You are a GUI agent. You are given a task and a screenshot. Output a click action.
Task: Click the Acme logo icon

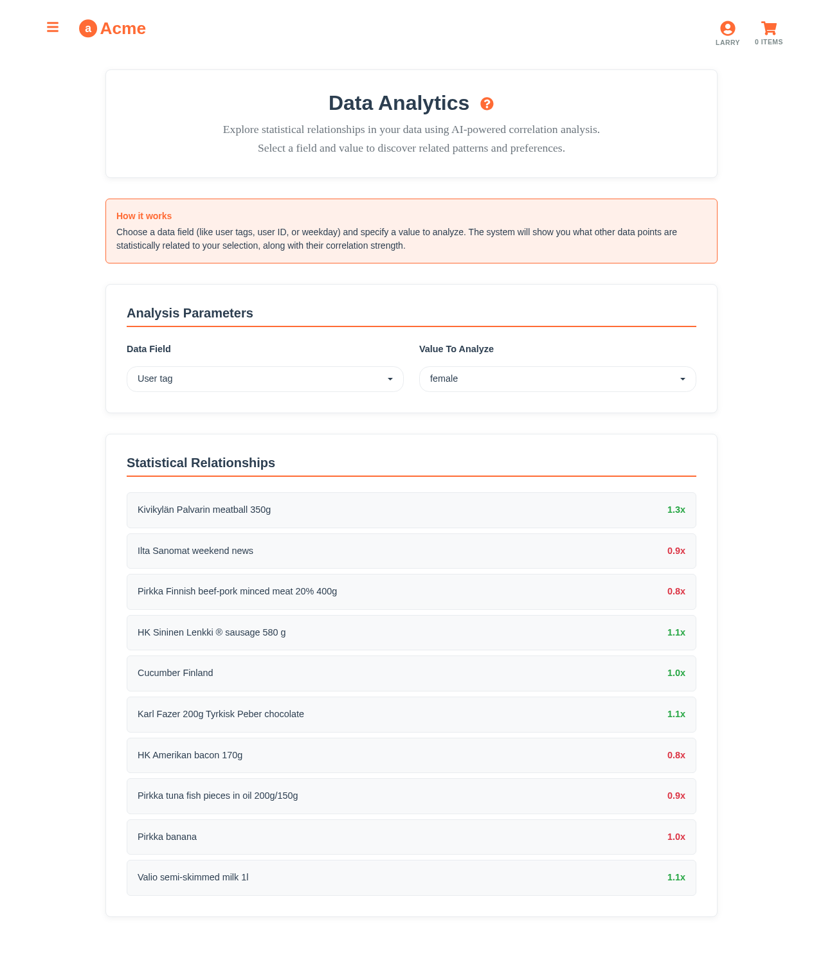(88, 28)
